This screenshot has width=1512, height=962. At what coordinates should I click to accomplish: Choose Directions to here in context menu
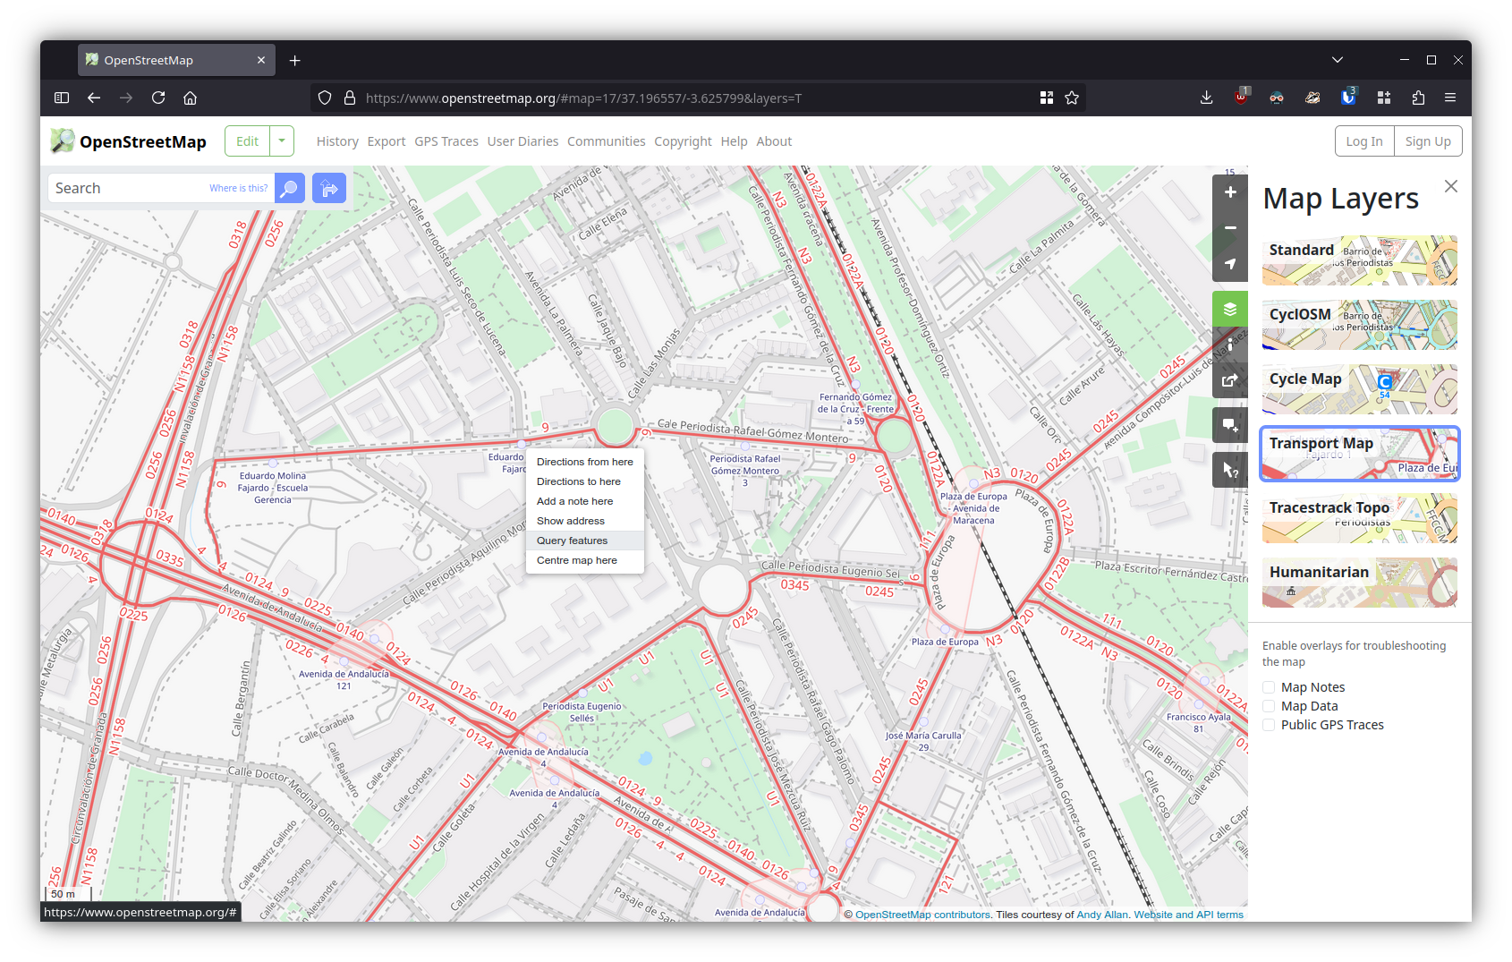coord(585,481)
